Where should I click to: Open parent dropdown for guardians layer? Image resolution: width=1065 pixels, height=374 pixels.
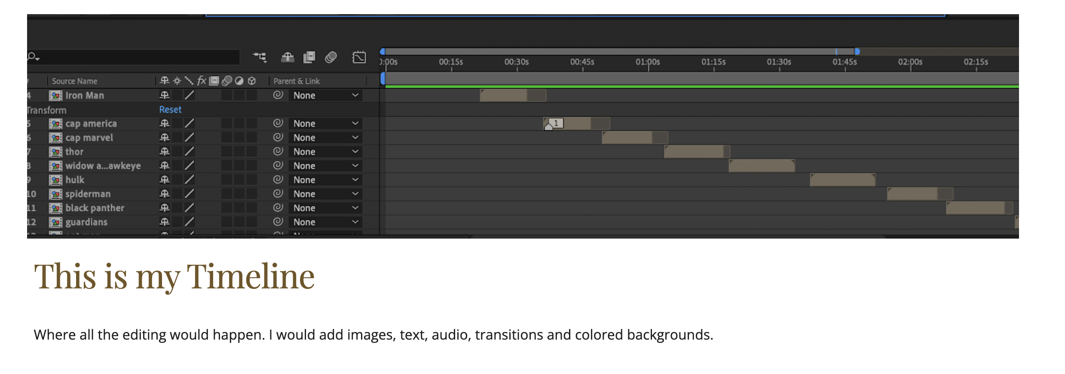(x=325, y=222)
